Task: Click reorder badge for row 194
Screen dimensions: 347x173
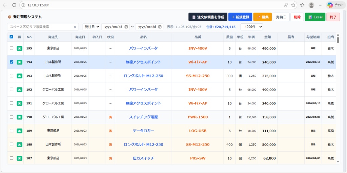Action: [19, 62]
